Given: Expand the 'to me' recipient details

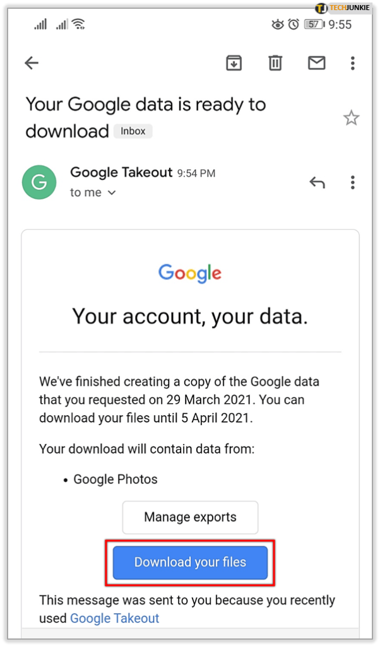Looking at the screenshot, I should [93, 192].
